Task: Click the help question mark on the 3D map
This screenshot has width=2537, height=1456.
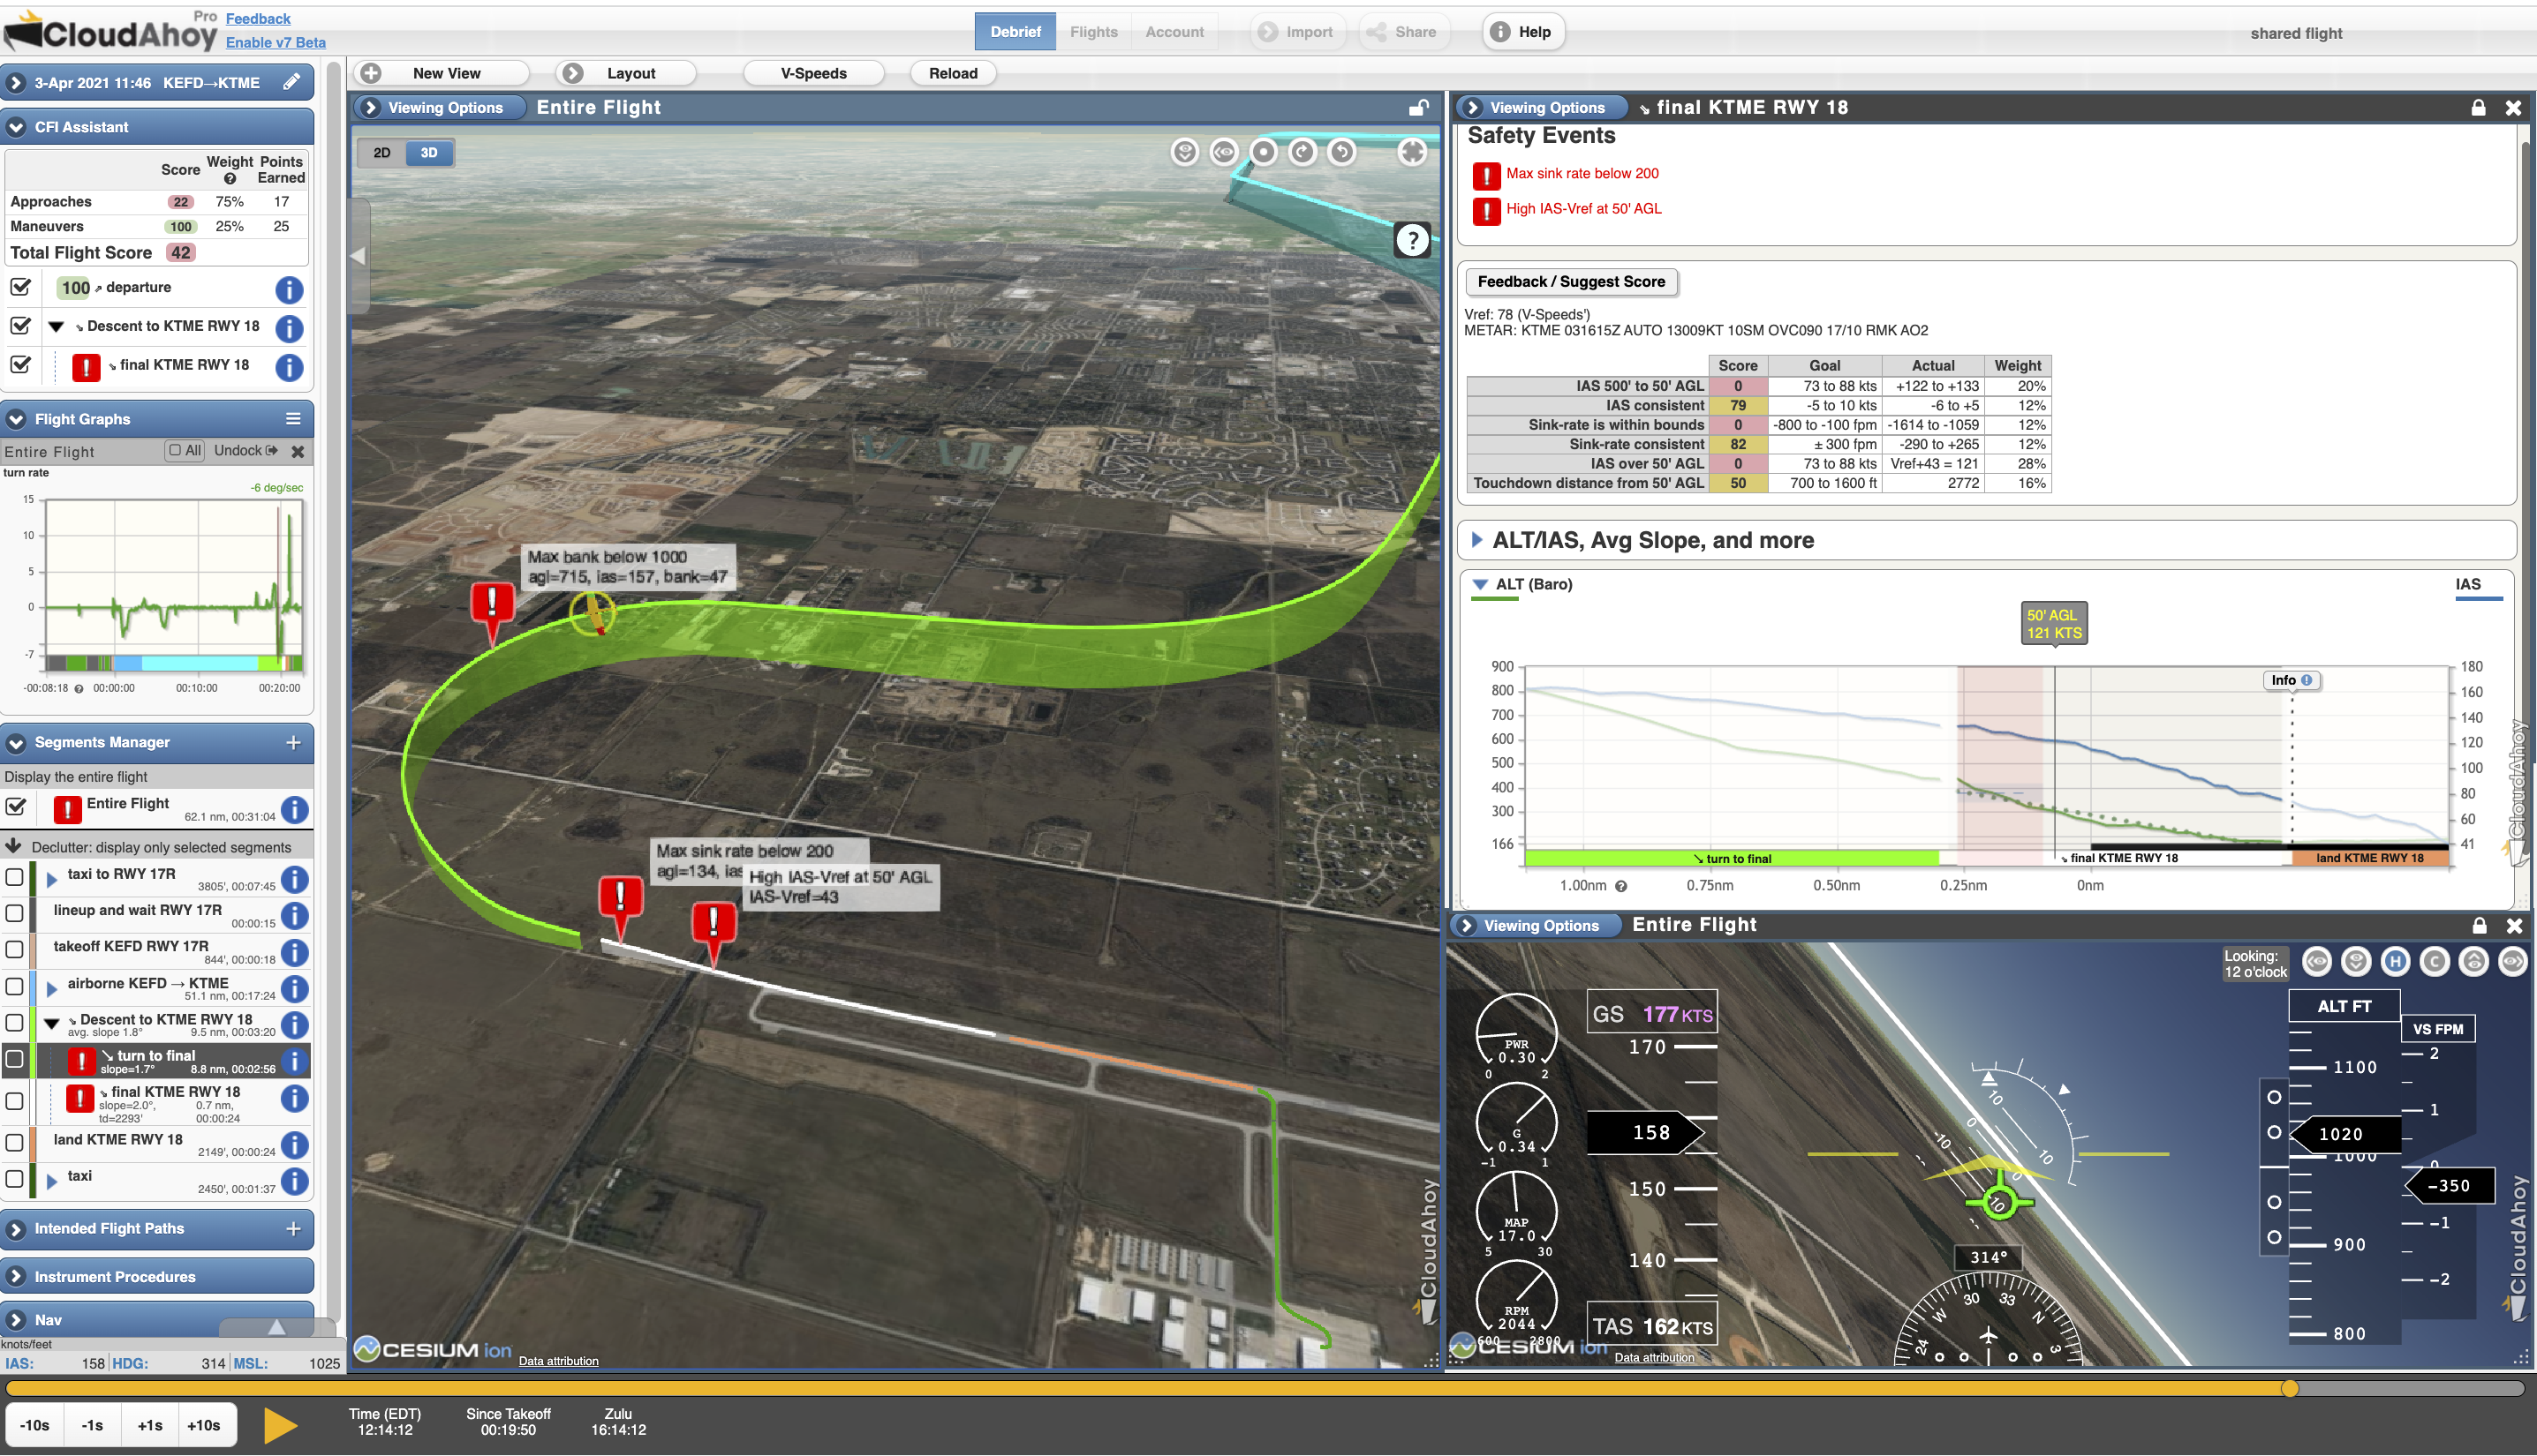Action: (x=1412, y=240)
